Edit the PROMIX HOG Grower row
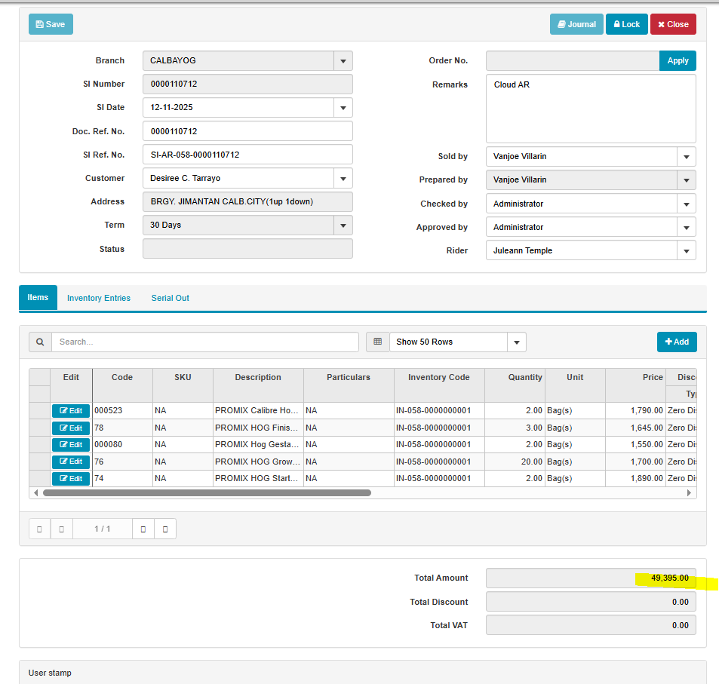The width and height of the screenshot is (719, 684). tap(71, 462)
